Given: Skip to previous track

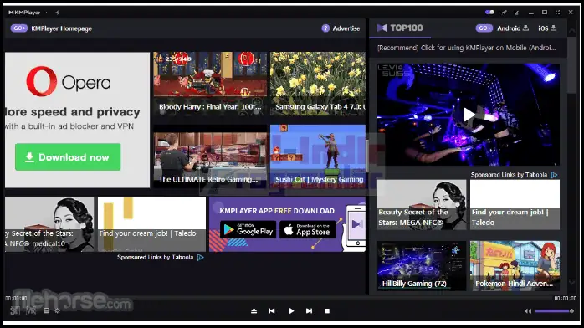Looking at the screenshot, I should [272, 311].
